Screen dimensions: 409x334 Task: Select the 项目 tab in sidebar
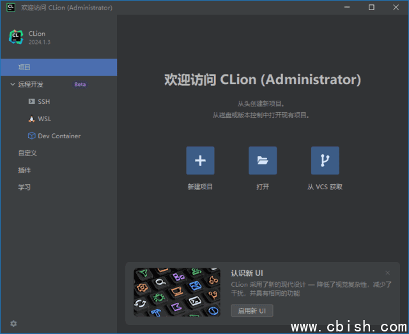(x=59, y=67)
